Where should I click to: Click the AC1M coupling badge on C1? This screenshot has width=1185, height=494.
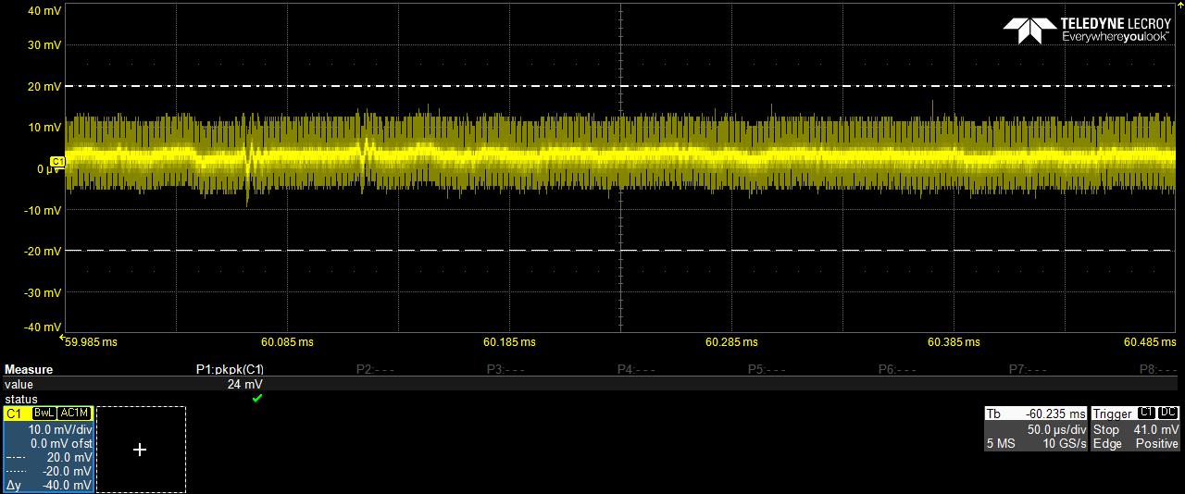pos(75,414)
